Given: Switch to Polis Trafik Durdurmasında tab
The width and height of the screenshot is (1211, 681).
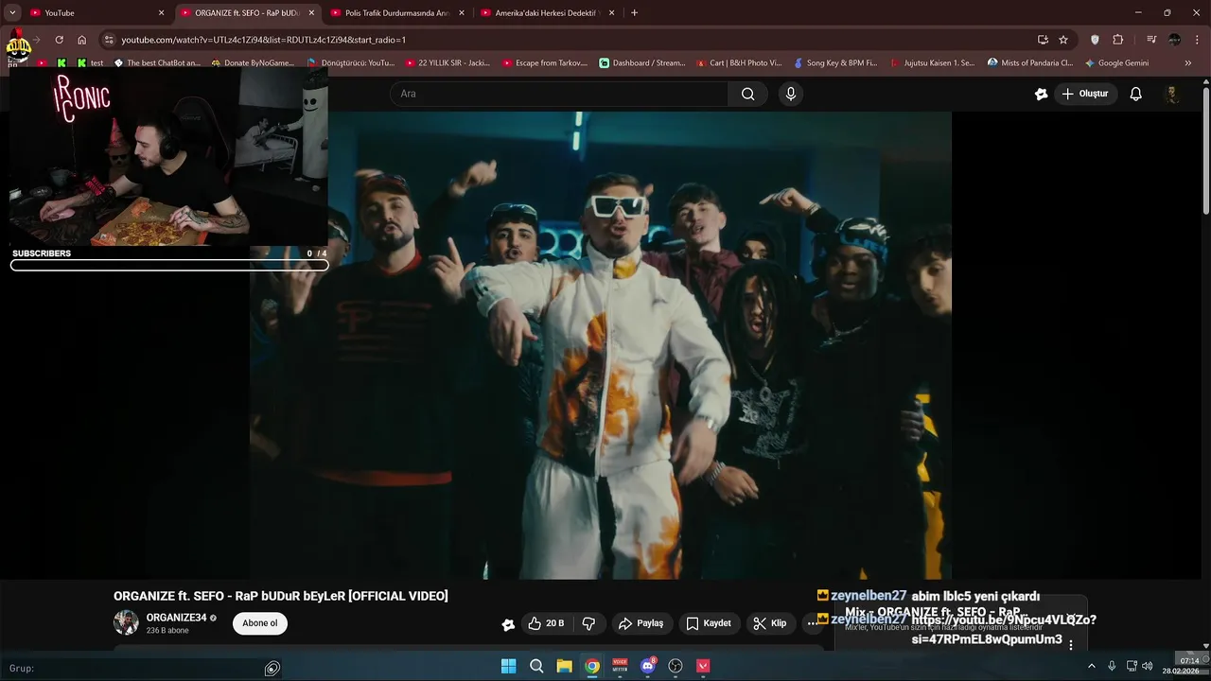Looking at the screenshot, I should pos(398,12).
